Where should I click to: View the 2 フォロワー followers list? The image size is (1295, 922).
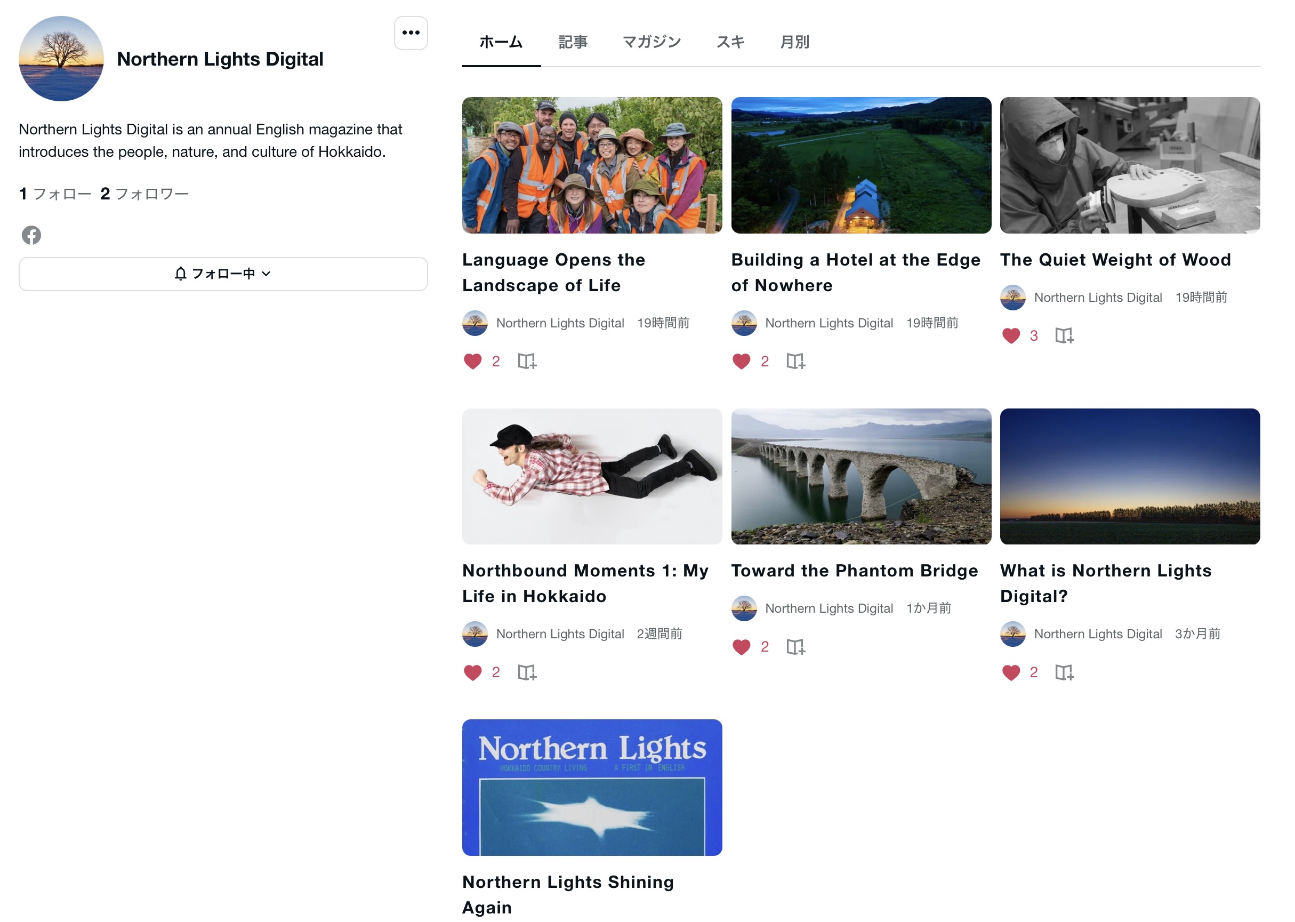coord(144,194)
